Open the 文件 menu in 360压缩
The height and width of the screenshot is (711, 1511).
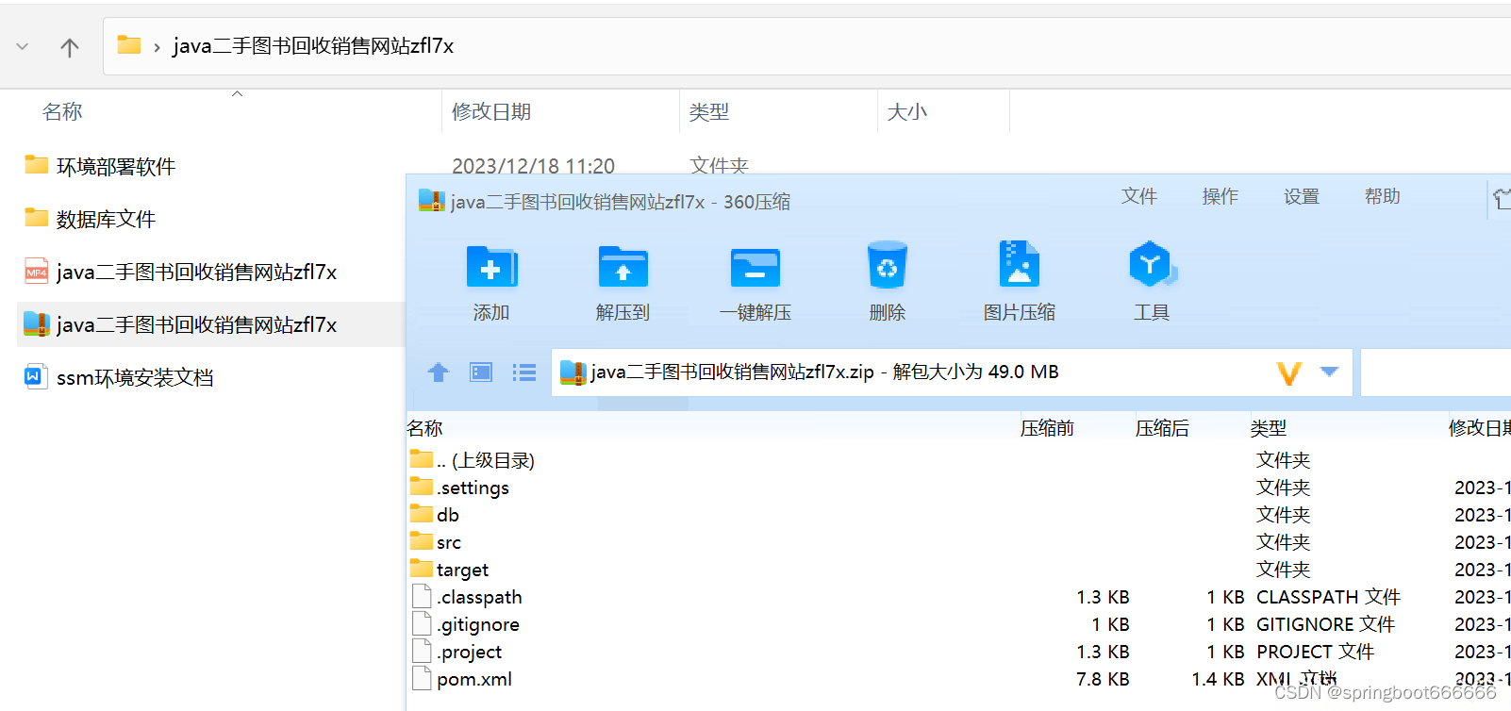click(x=1138, y=196)
